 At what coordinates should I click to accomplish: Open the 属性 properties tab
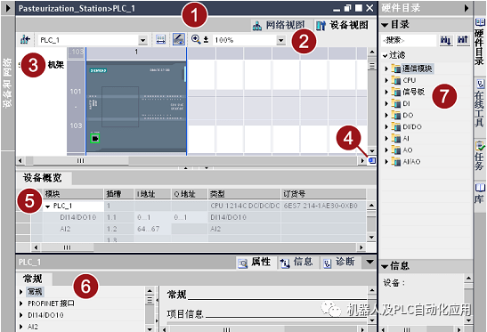click(256, 263)
